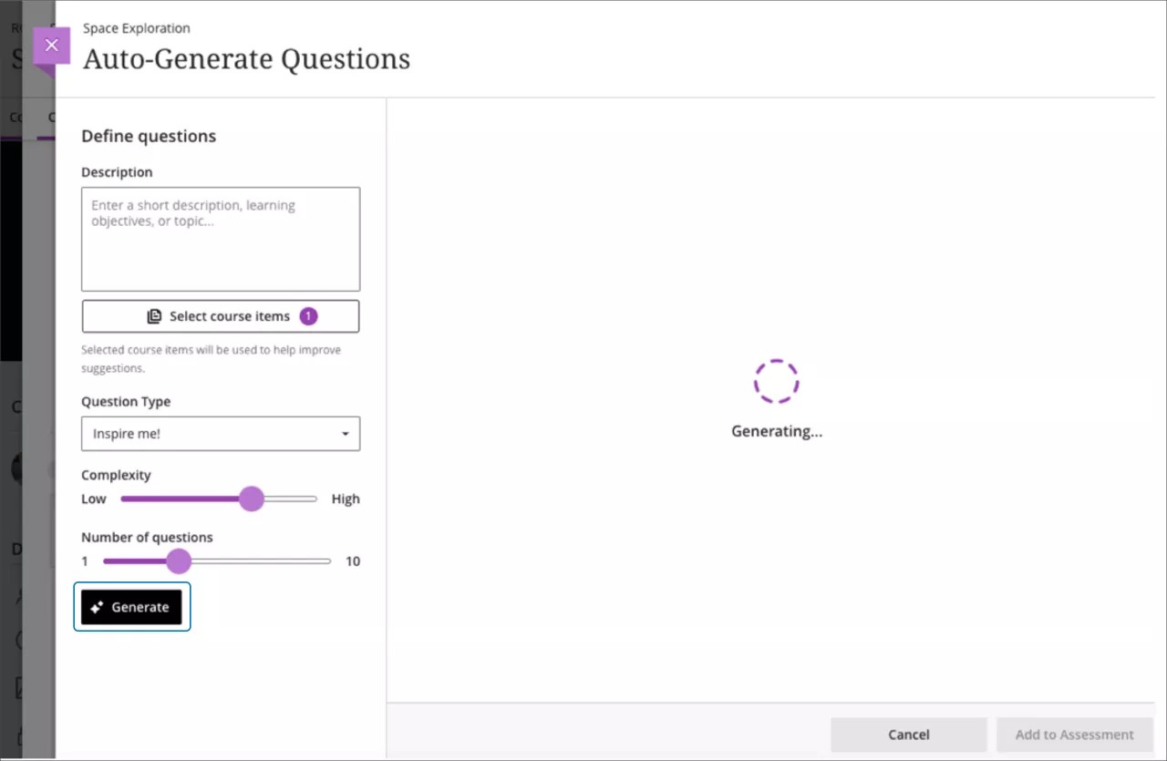The image size is (1167, 761).
Task: Click the "10" label on questions slider
Action: [352, 560]
